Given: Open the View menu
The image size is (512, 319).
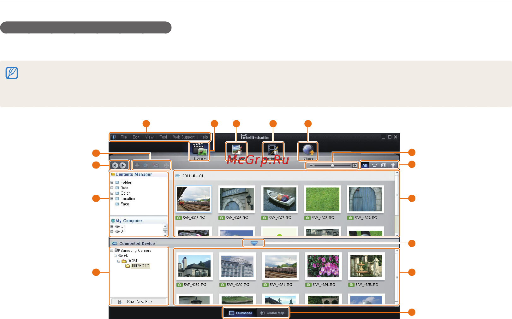Looking at the screenshot, I should (149, 137).
